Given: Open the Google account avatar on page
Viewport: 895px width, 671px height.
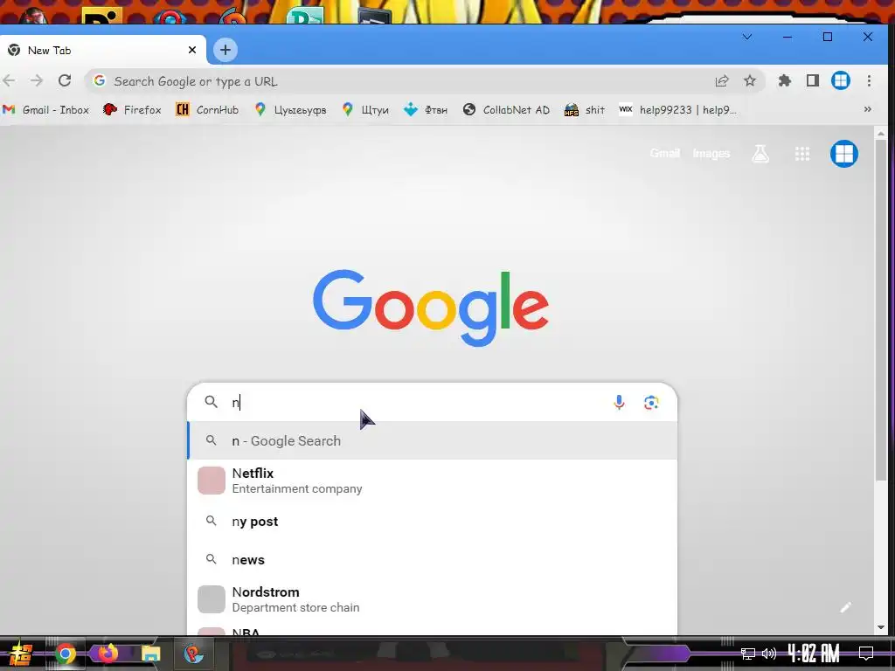Looking at the screenshot, I should [844, 154].
